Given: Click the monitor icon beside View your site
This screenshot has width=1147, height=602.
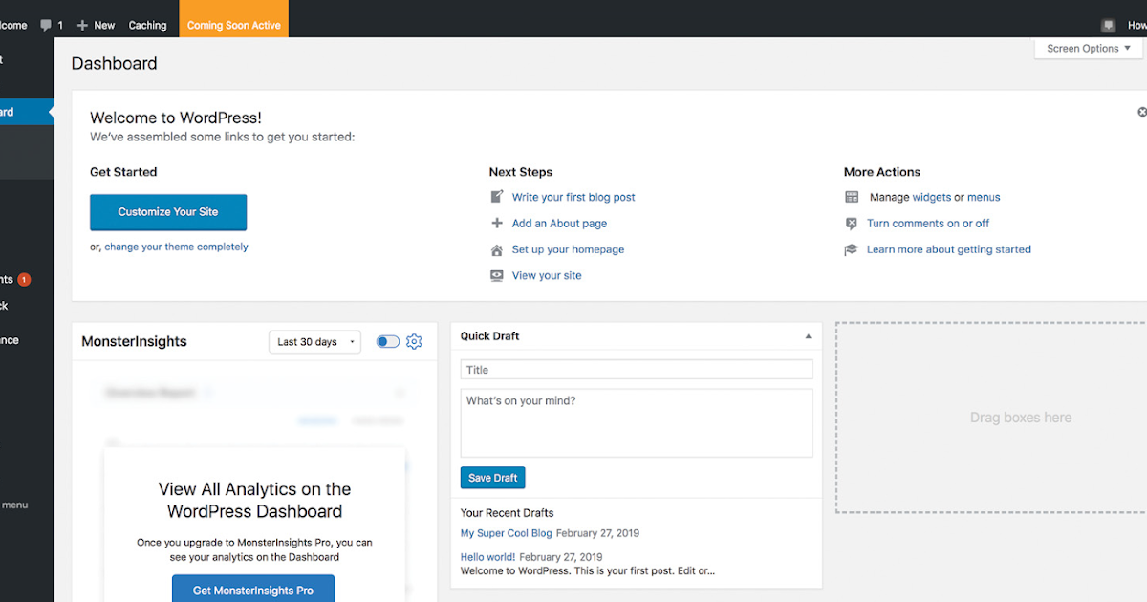Looking at the screenshot, I should pos(497,275).
